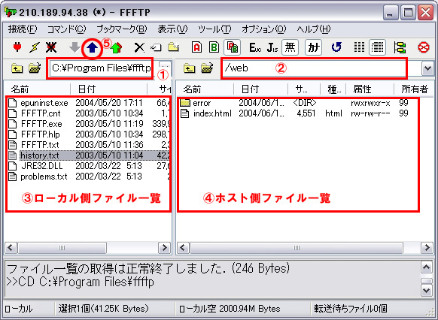Click local list scroll left arrow

[x=11, y=248]
